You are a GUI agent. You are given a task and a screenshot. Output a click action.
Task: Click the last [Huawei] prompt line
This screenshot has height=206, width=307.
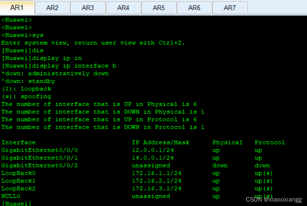(x=17, y=203)
